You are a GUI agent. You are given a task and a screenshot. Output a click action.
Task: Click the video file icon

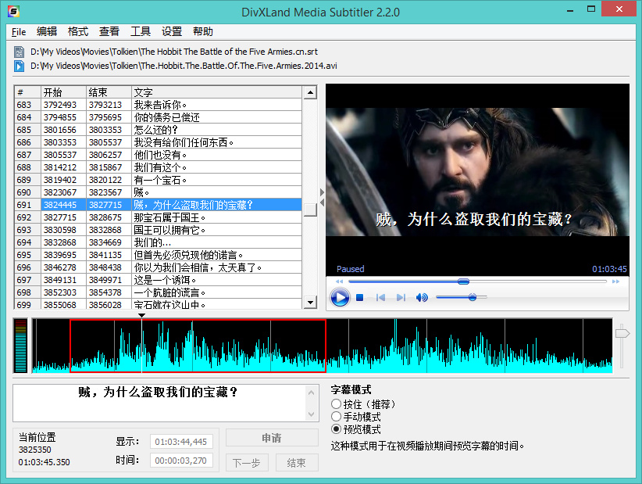(19, 66)
